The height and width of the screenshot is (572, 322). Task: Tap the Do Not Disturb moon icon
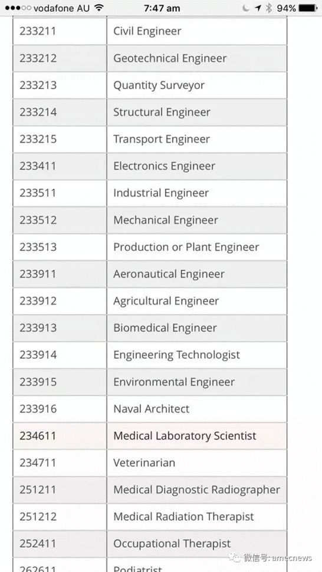point(246,8)
